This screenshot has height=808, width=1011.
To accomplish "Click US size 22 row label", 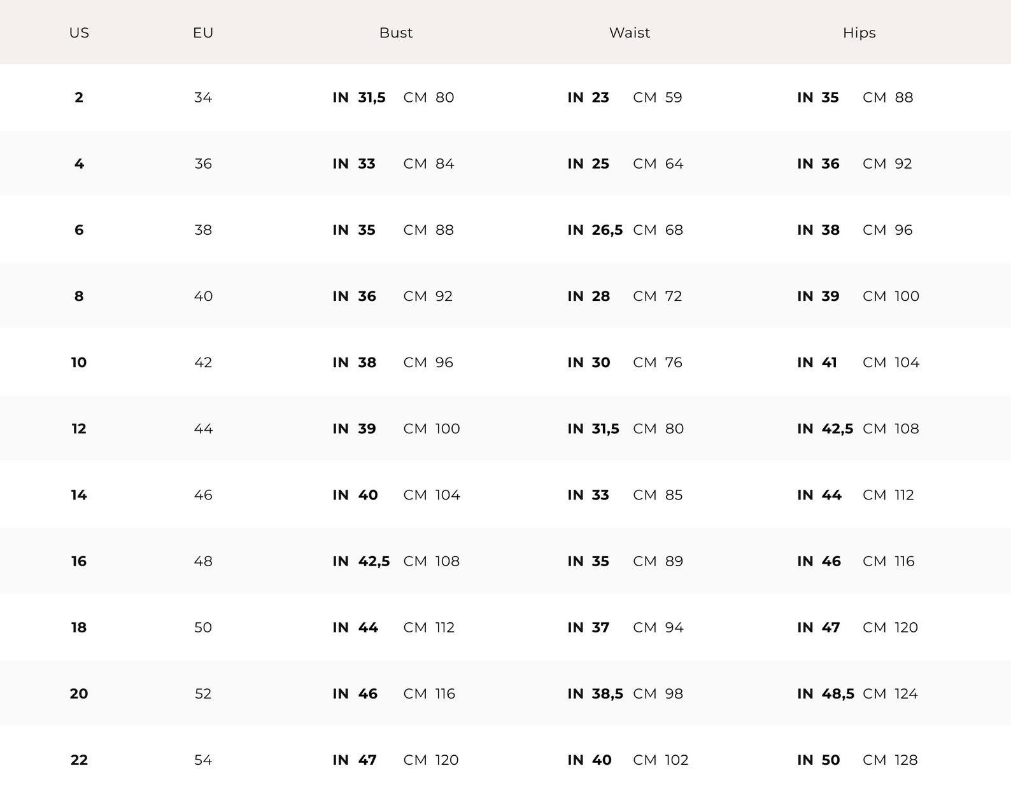I will click(x=79, y=759).
